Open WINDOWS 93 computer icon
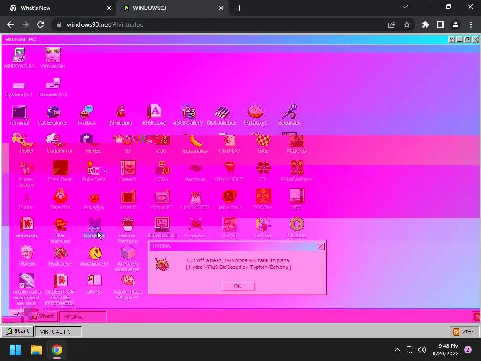This screenshot has width=481, height=361. (x=19, y=58)
